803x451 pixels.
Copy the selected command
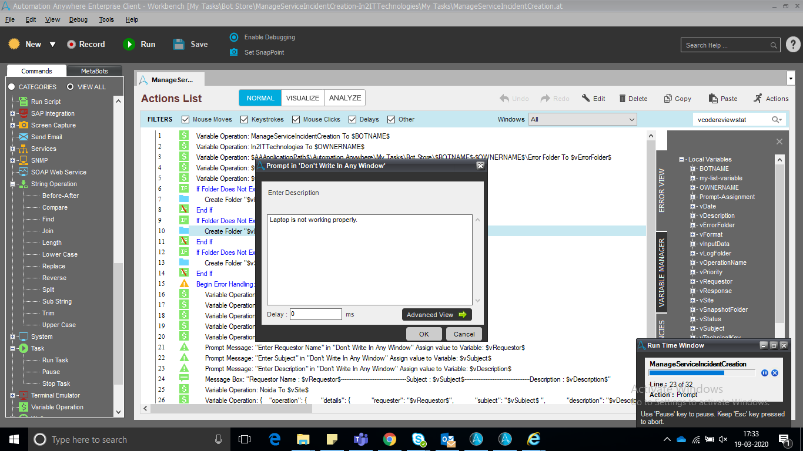pyautogui.click(x=678, y=99)
